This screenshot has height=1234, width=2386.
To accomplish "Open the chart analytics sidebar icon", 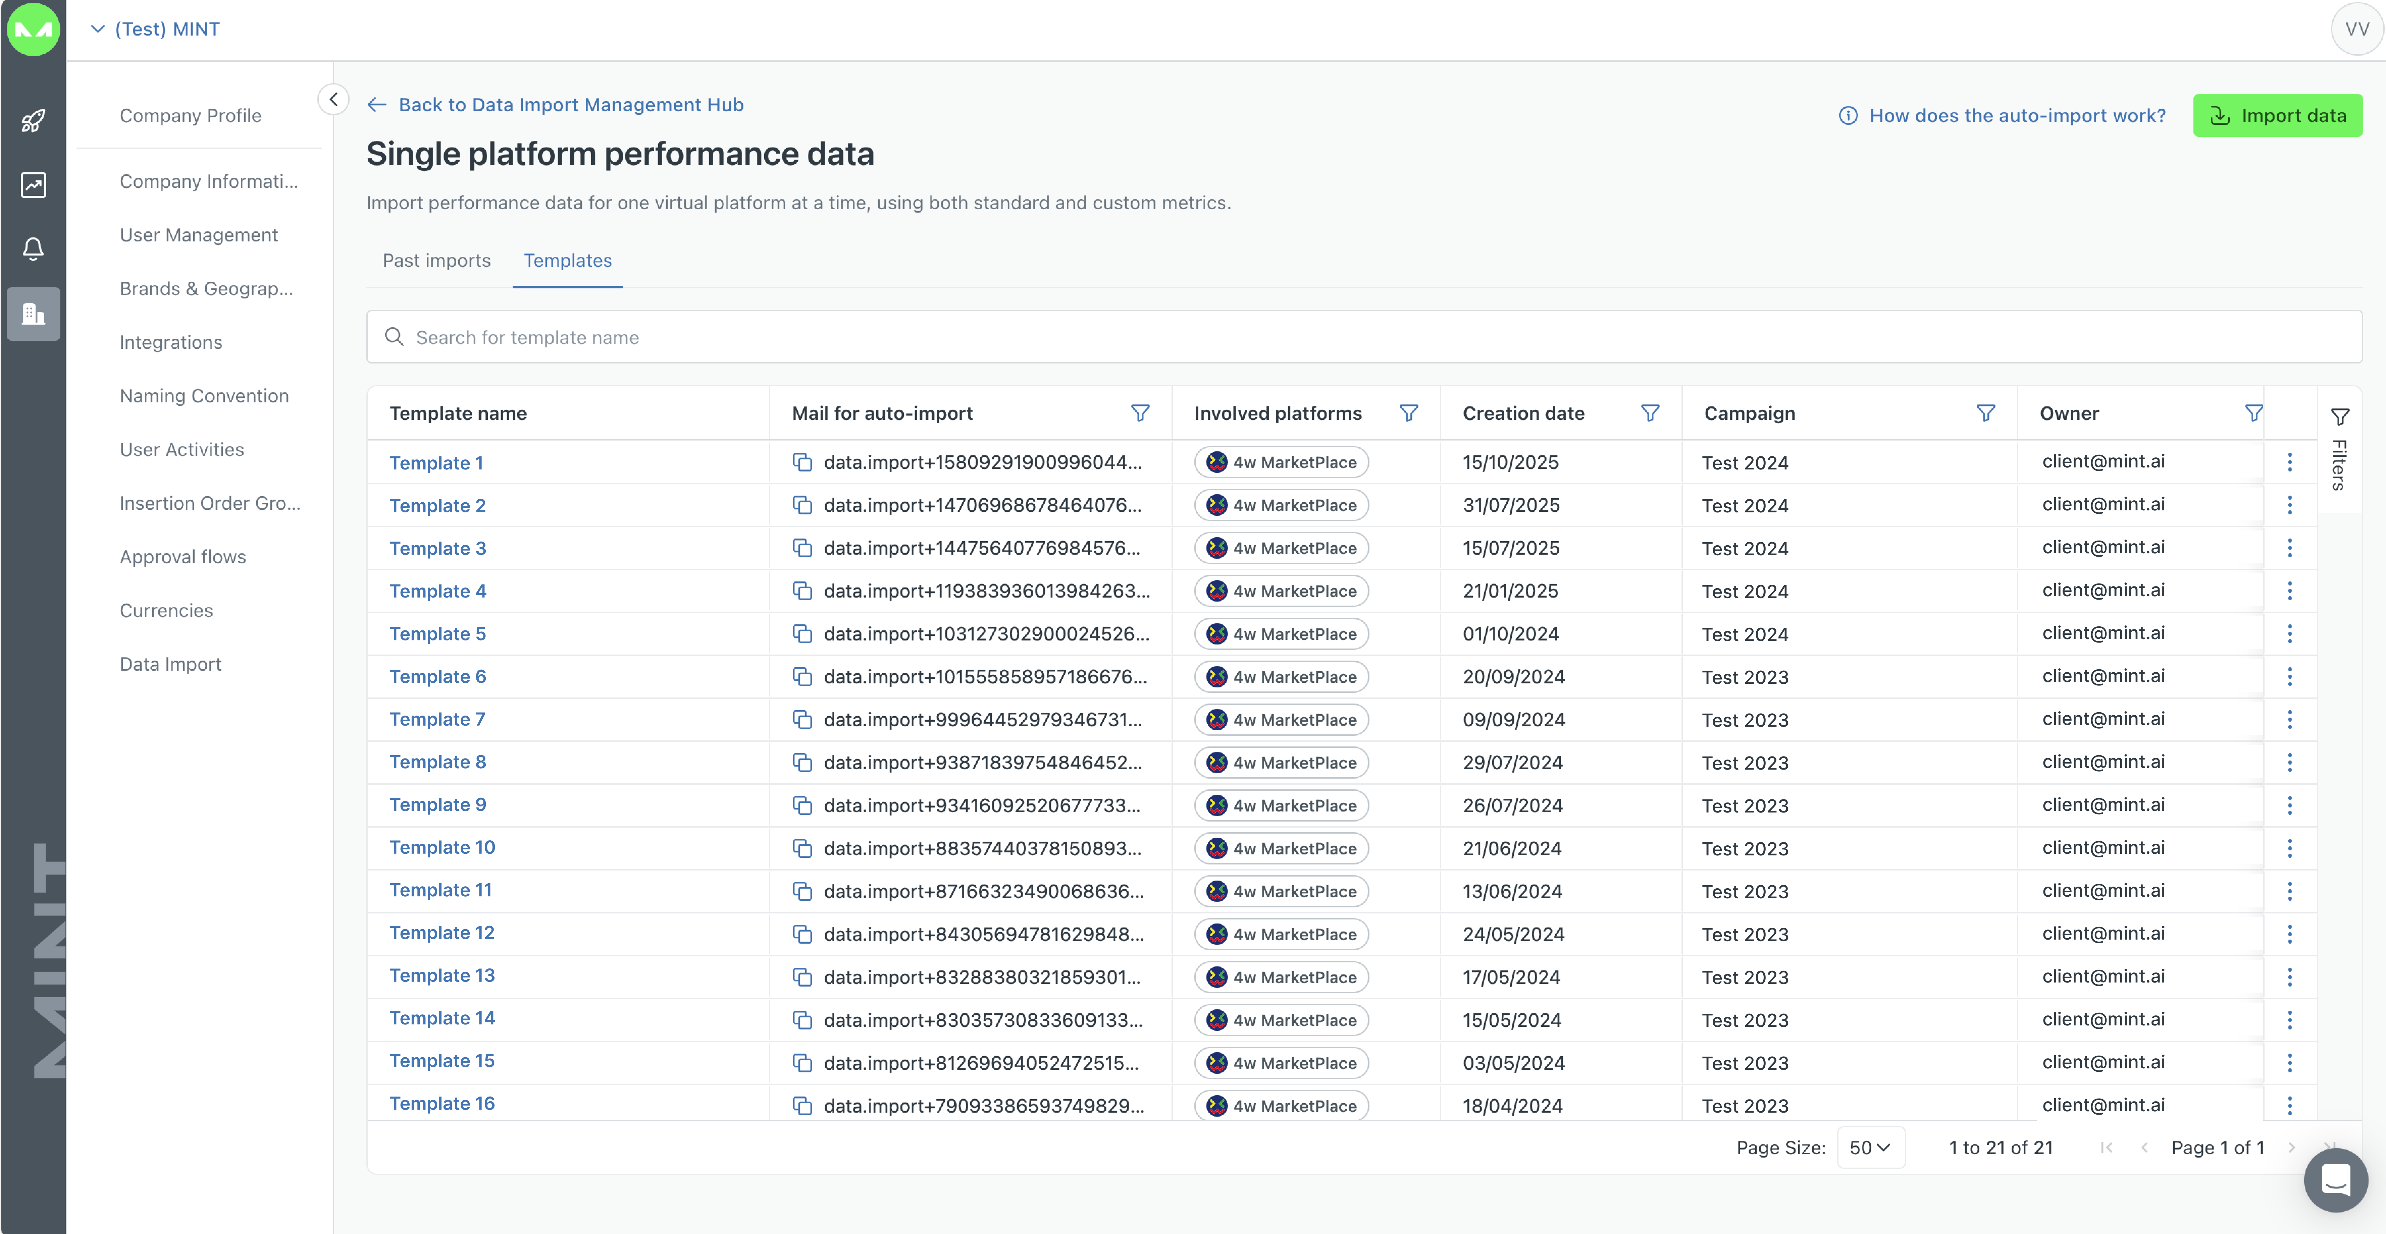I will (x=33, y=185).
